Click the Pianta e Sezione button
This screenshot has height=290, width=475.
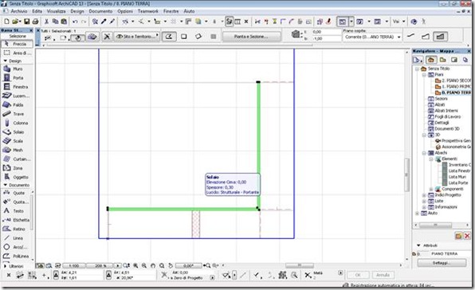[251, 37]
